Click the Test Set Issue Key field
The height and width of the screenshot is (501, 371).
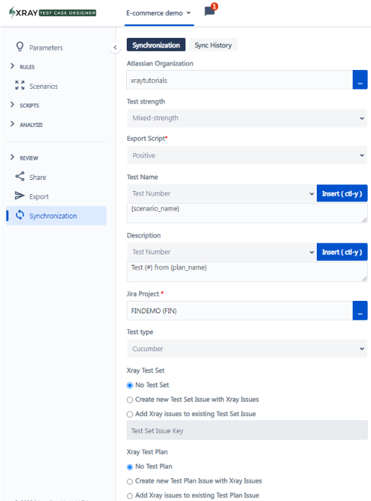tap(248, 430)
